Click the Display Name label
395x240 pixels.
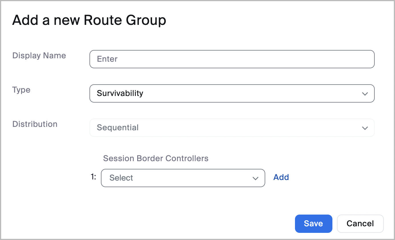(39, 55)
